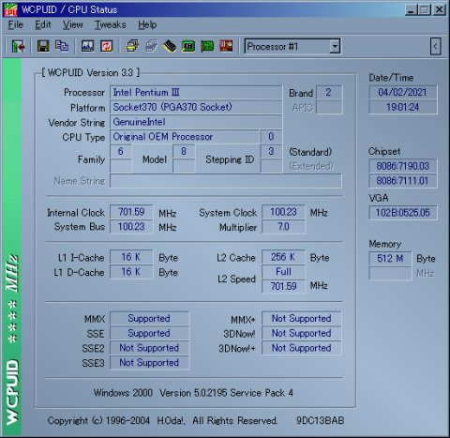Click the SSE2 Not Supported field
The height and width of the screenshot is (438, 450).
coord(149,348)
